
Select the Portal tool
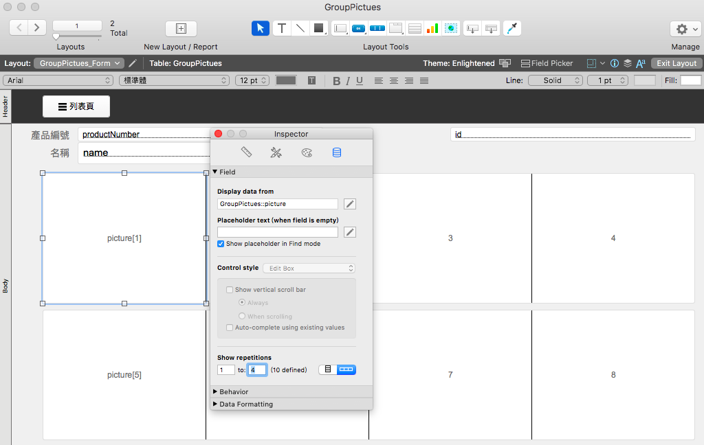pos(415,28)
